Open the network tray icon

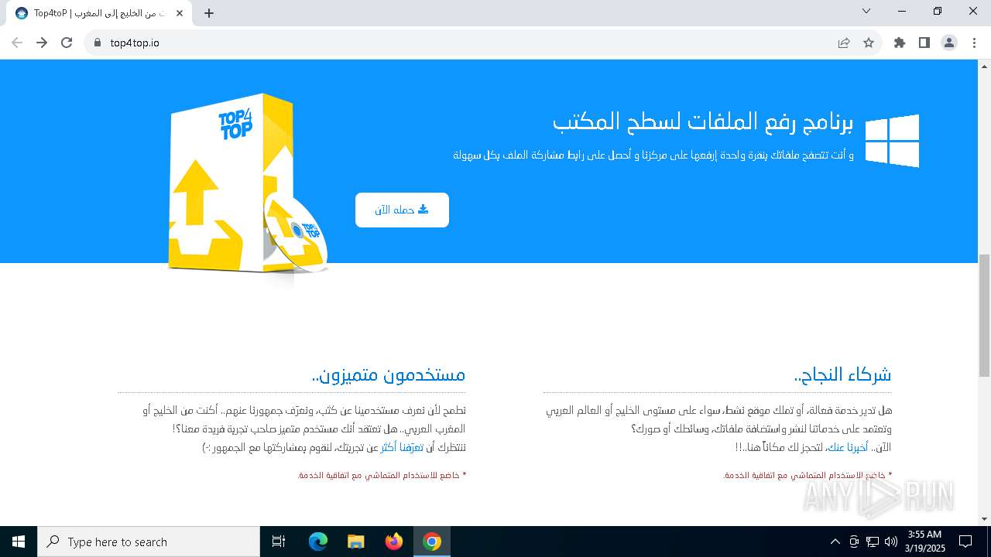click(873, 542)
